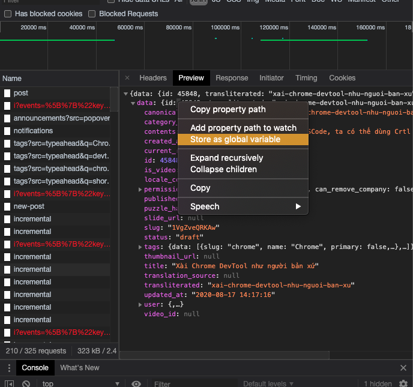Open console settings gear
The height and width of the screenshot is (387, 413).
403,383
